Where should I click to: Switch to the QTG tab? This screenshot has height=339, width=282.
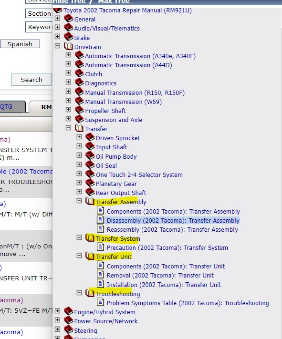12,107
